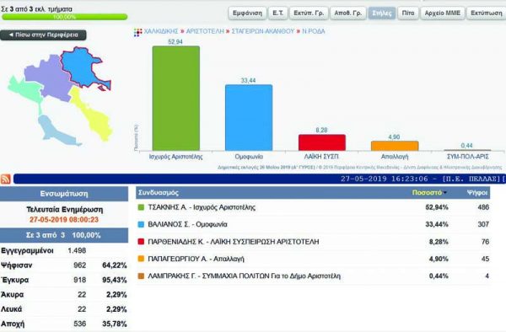
Task: Open the ΧΑΛΚΙΔΙΚΗΣ breadcrumb link
Action: [161, 31]
